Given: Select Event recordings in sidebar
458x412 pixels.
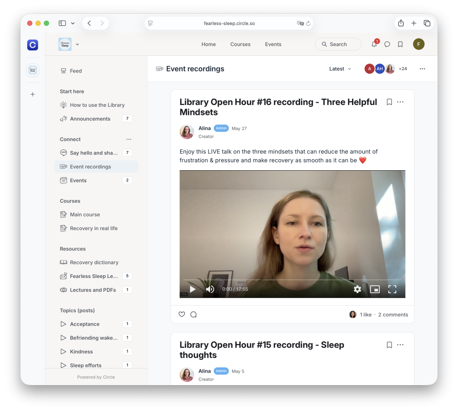Looking at the screenshot, I should coord(96,167).
